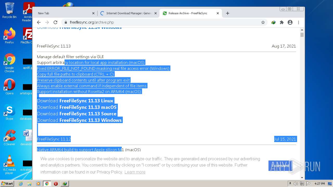Click the Chrome taskbar button
The image size is (333, 187).
47,184
